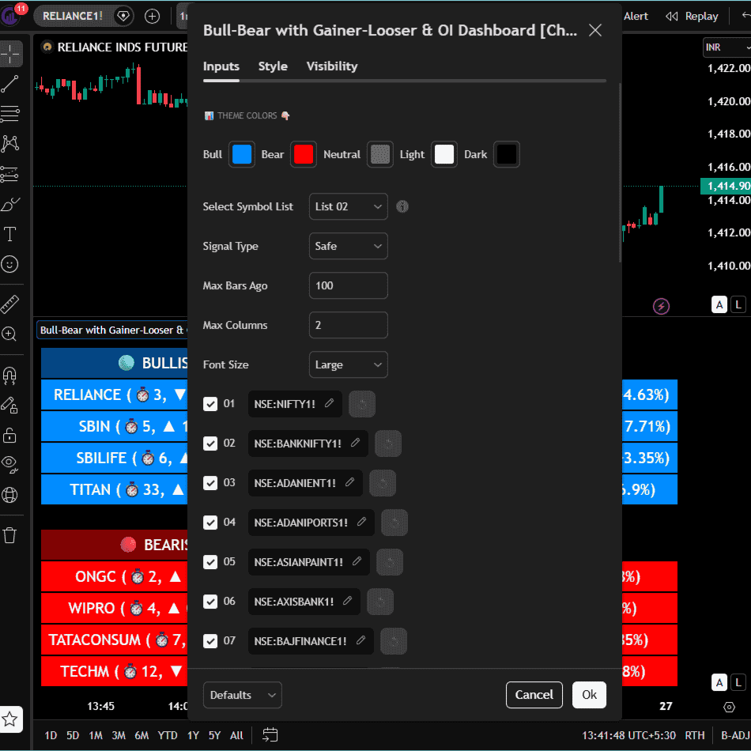Screen dimensions: 751x751
Task: Toggle the 06 NSE:AXISBANK1! checkbox
Action: tap(210, 602)
